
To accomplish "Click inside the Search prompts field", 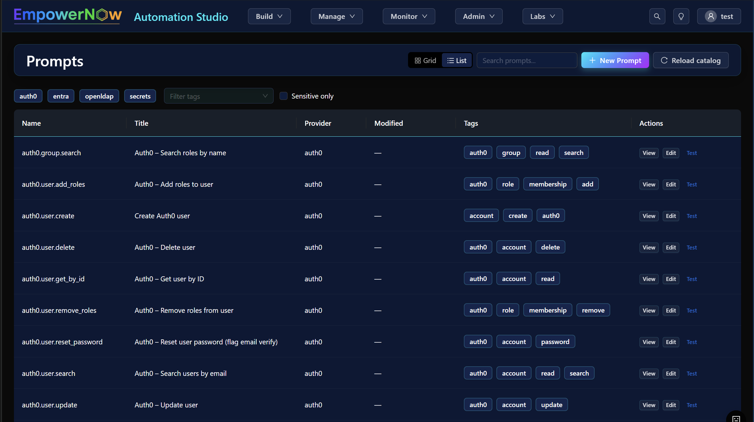I will click(x=527, y=60).
